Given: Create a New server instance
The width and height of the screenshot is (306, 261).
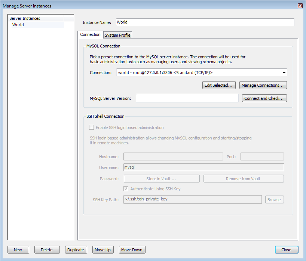Looking at the screenshot, I should coord(18,249).
